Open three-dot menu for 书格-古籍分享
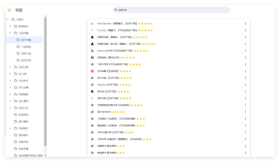 (245, 132)
